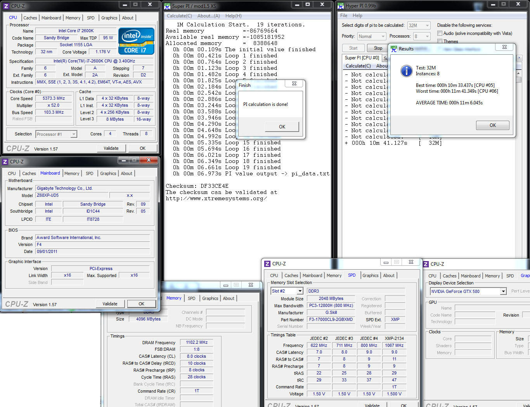Close the Results dialog using the X icon

click(504, 47)
